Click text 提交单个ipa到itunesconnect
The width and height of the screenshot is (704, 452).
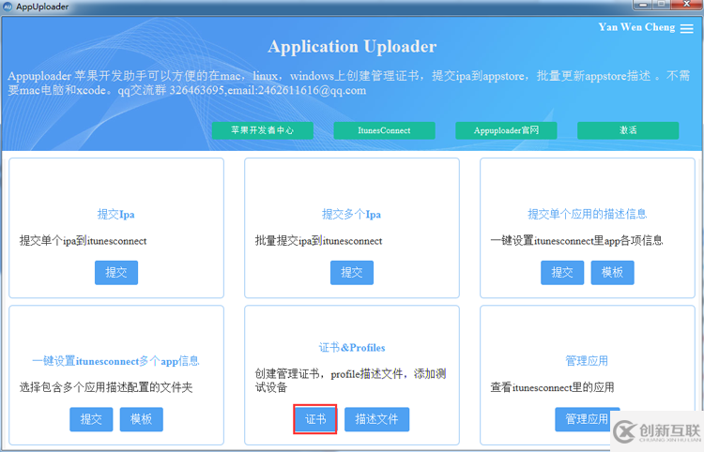(x=83, y=241)
